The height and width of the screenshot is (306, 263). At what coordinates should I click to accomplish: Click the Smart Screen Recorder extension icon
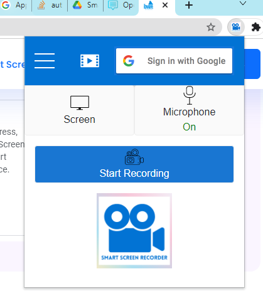236,27
